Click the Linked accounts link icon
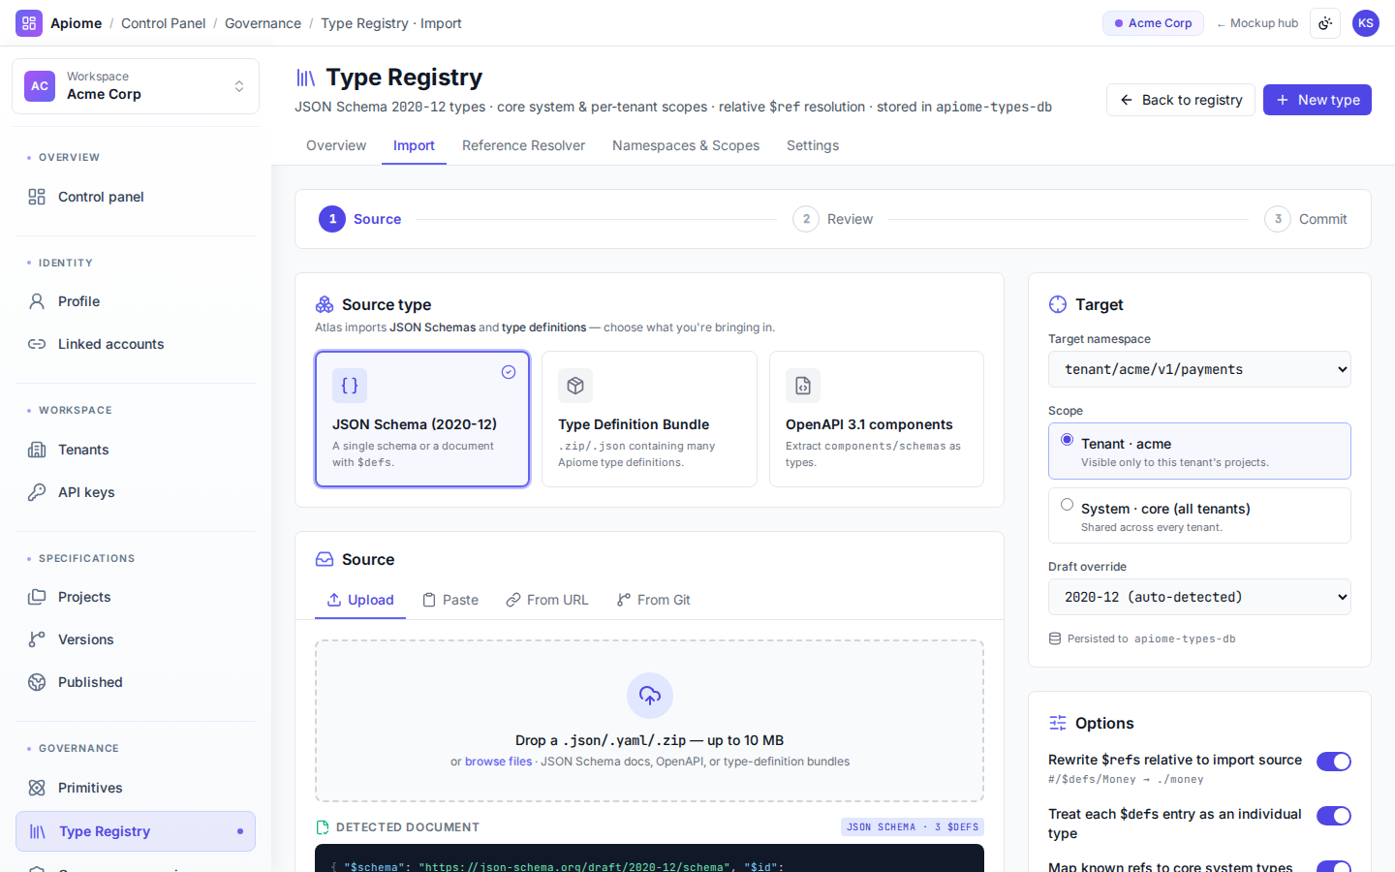This screenshot has width=1395, height=872. [x=37, y=344]
